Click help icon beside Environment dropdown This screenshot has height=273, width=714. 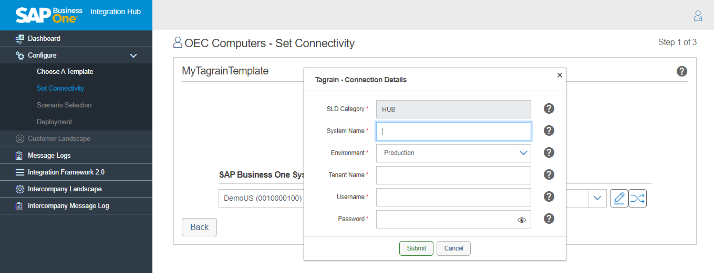click(x=549, y=153)
